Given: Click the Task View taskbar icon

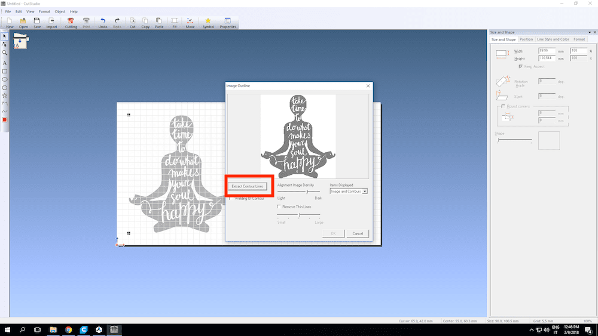Looking at the screenshot, I should (x=37, y=329).
